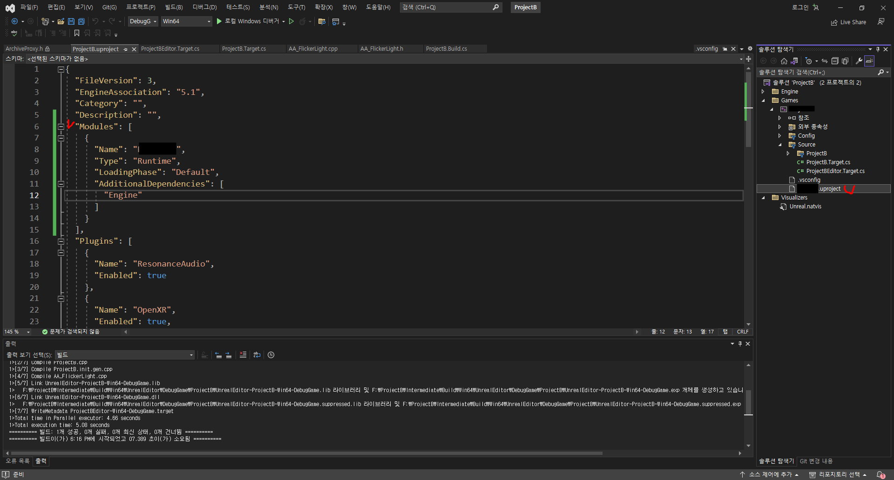Click Live Share button

849,22
